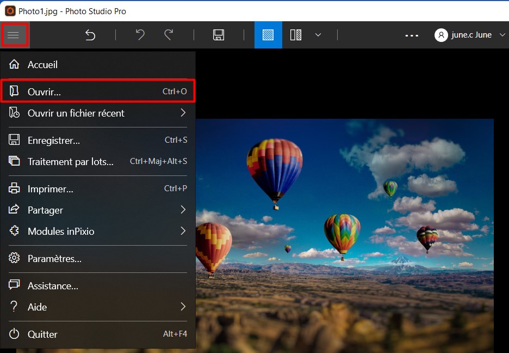
Task: Click the Ctrl+S shortcut text
Action: (x=176, y=140)
